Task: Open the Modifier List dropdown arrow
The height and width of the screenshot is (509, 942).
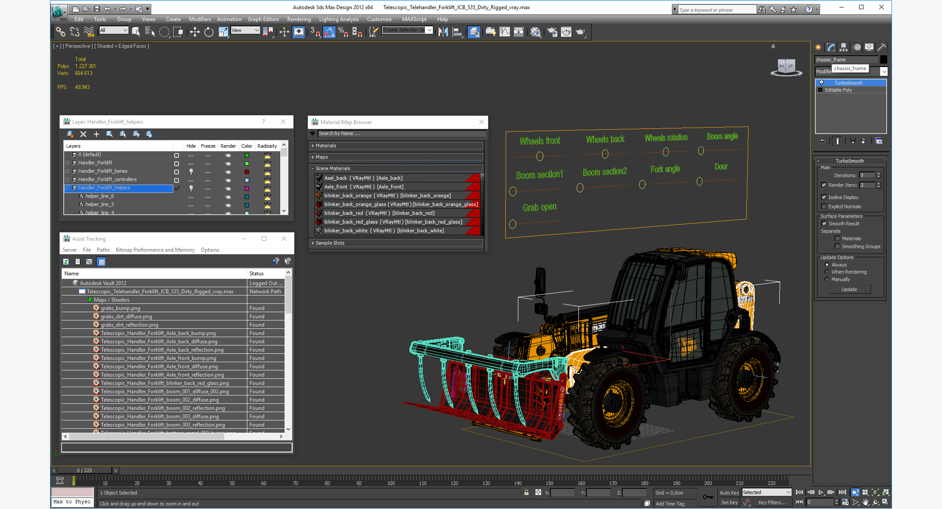Action: point(884,71)
